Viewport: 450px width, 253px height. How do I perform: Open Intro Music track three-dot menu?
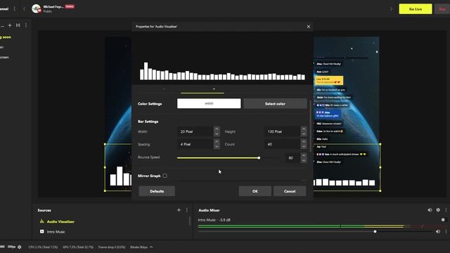(446, 231)
